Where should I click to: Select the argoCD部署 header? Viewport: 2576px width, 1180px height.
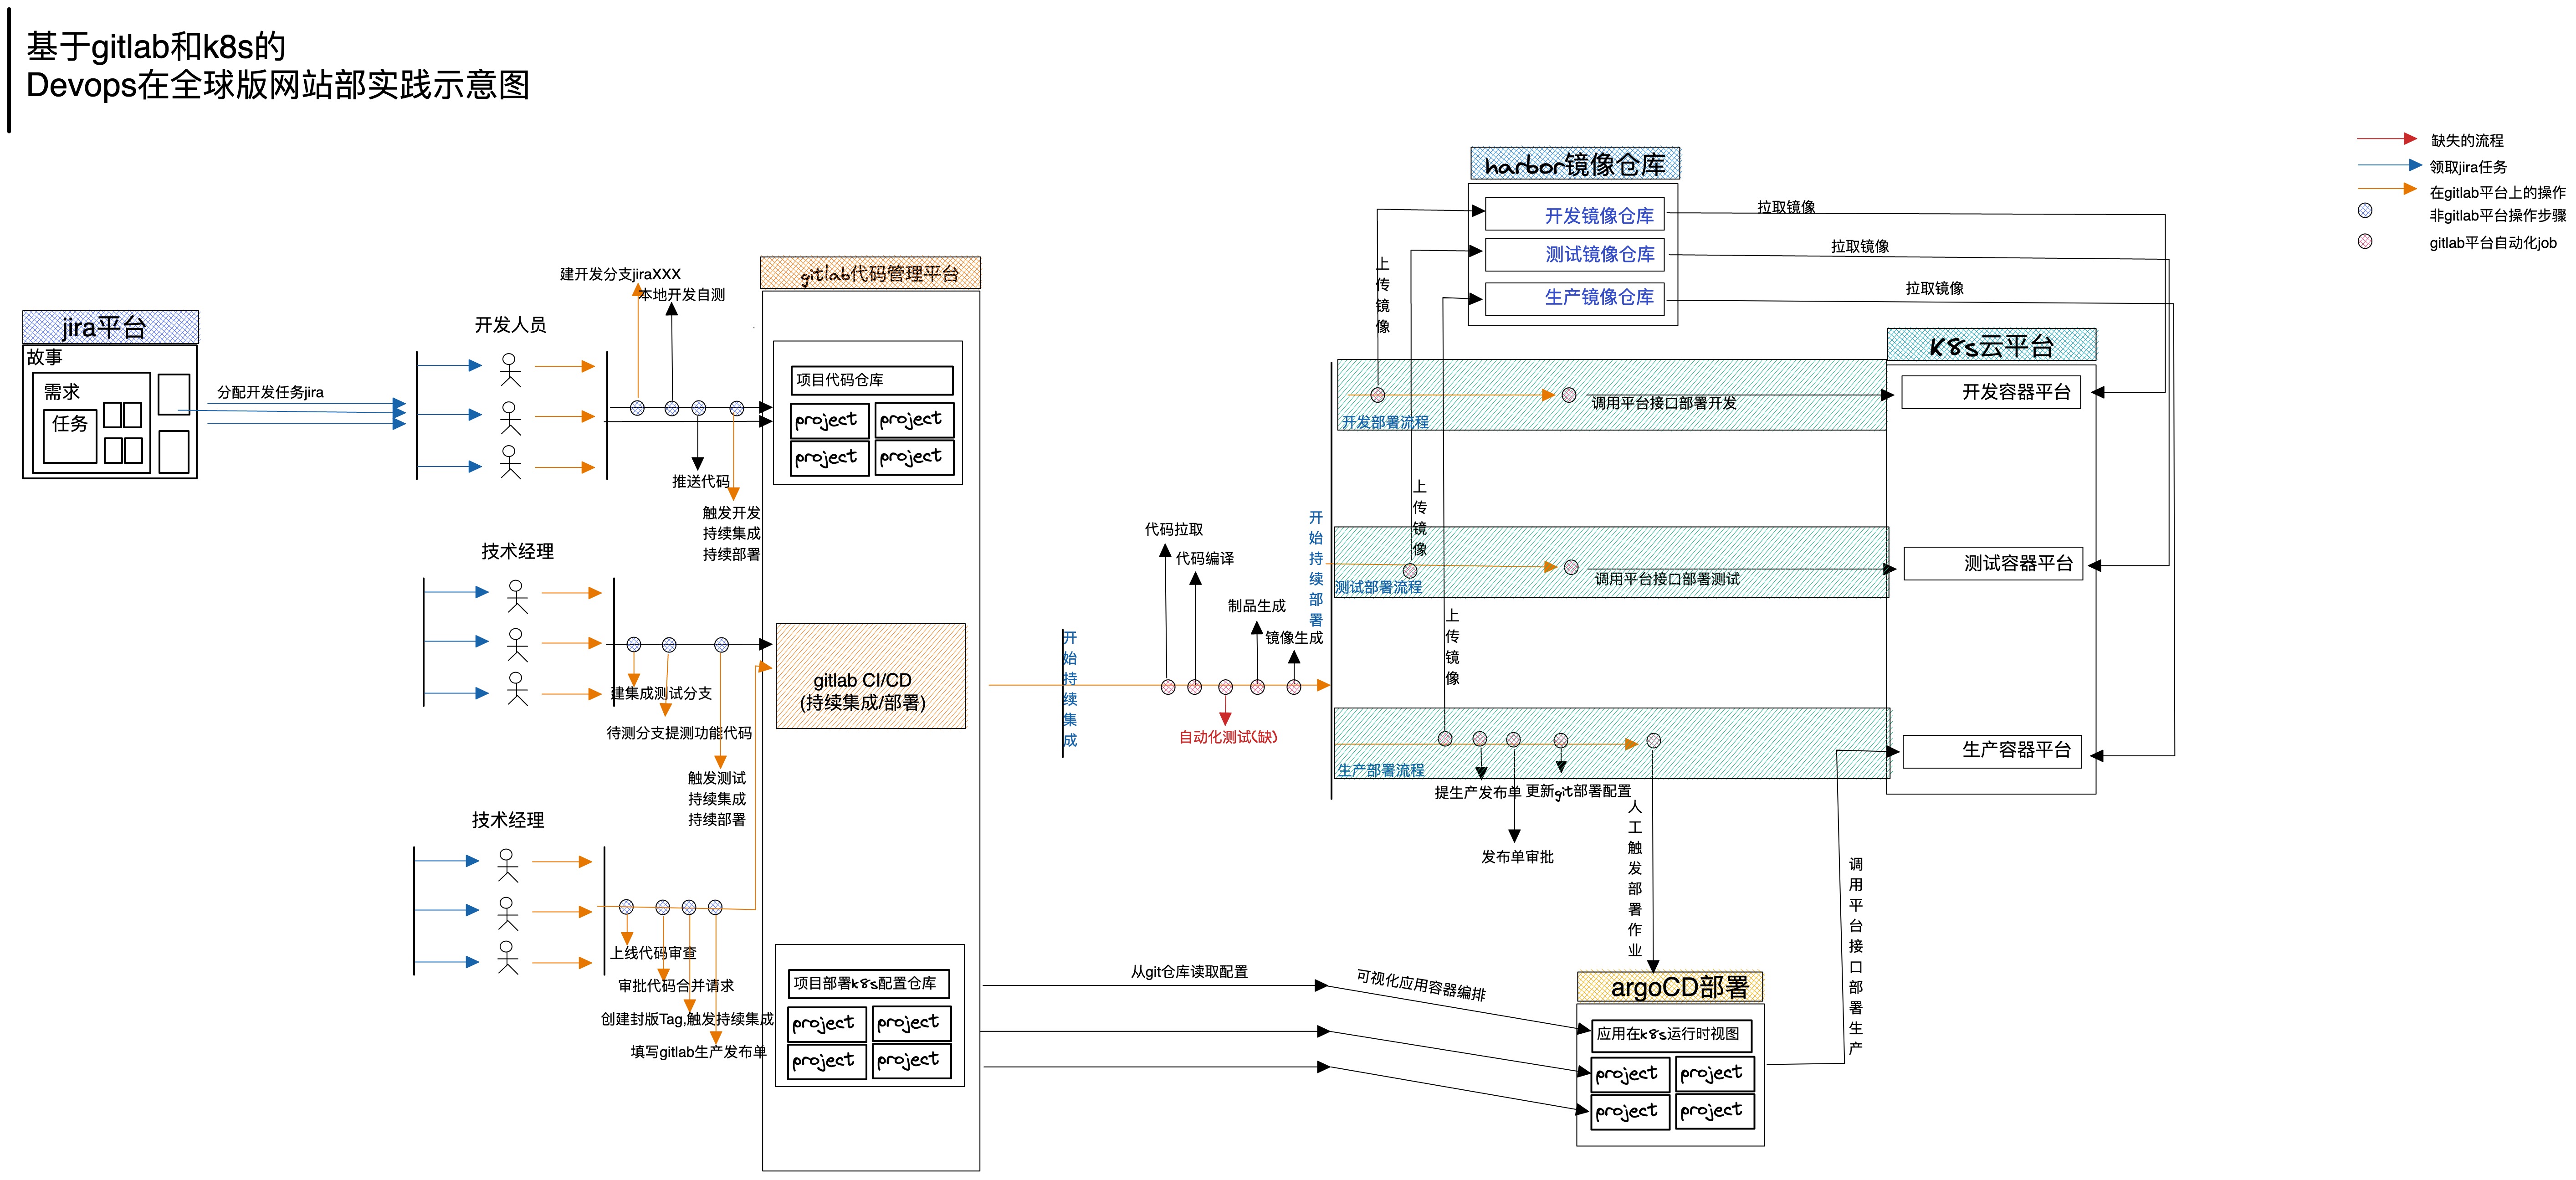point(1670,987)
